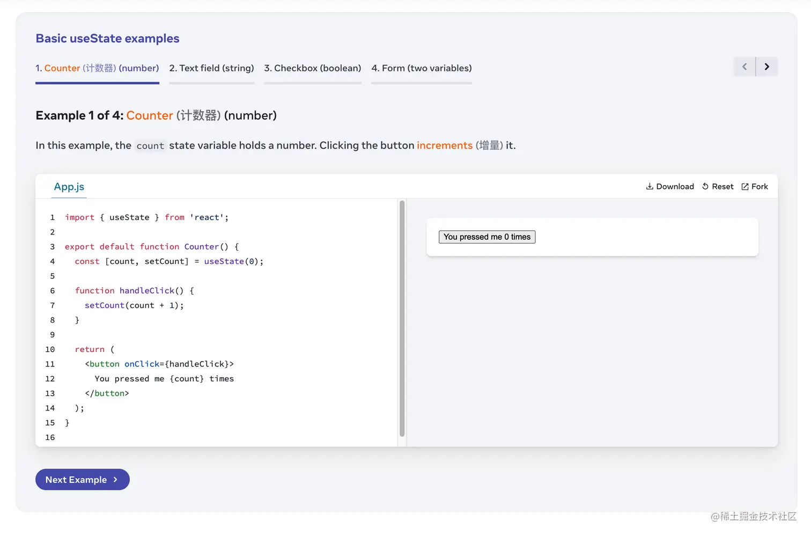811x536 pixels.
Task: Open the Text field (string) tab
Action: pos(211,68)
